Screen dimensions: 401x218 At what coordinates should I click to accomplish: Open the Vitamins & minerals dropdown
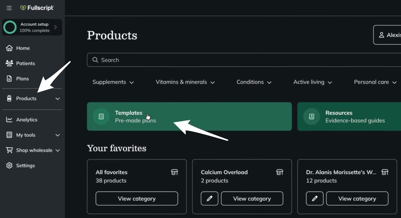tap(185, 82)
